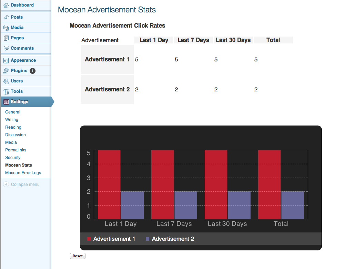The width and height of the screenshot is (356, 269).
Task: Click Collapse menu text
Action: (x=25, y=185)
